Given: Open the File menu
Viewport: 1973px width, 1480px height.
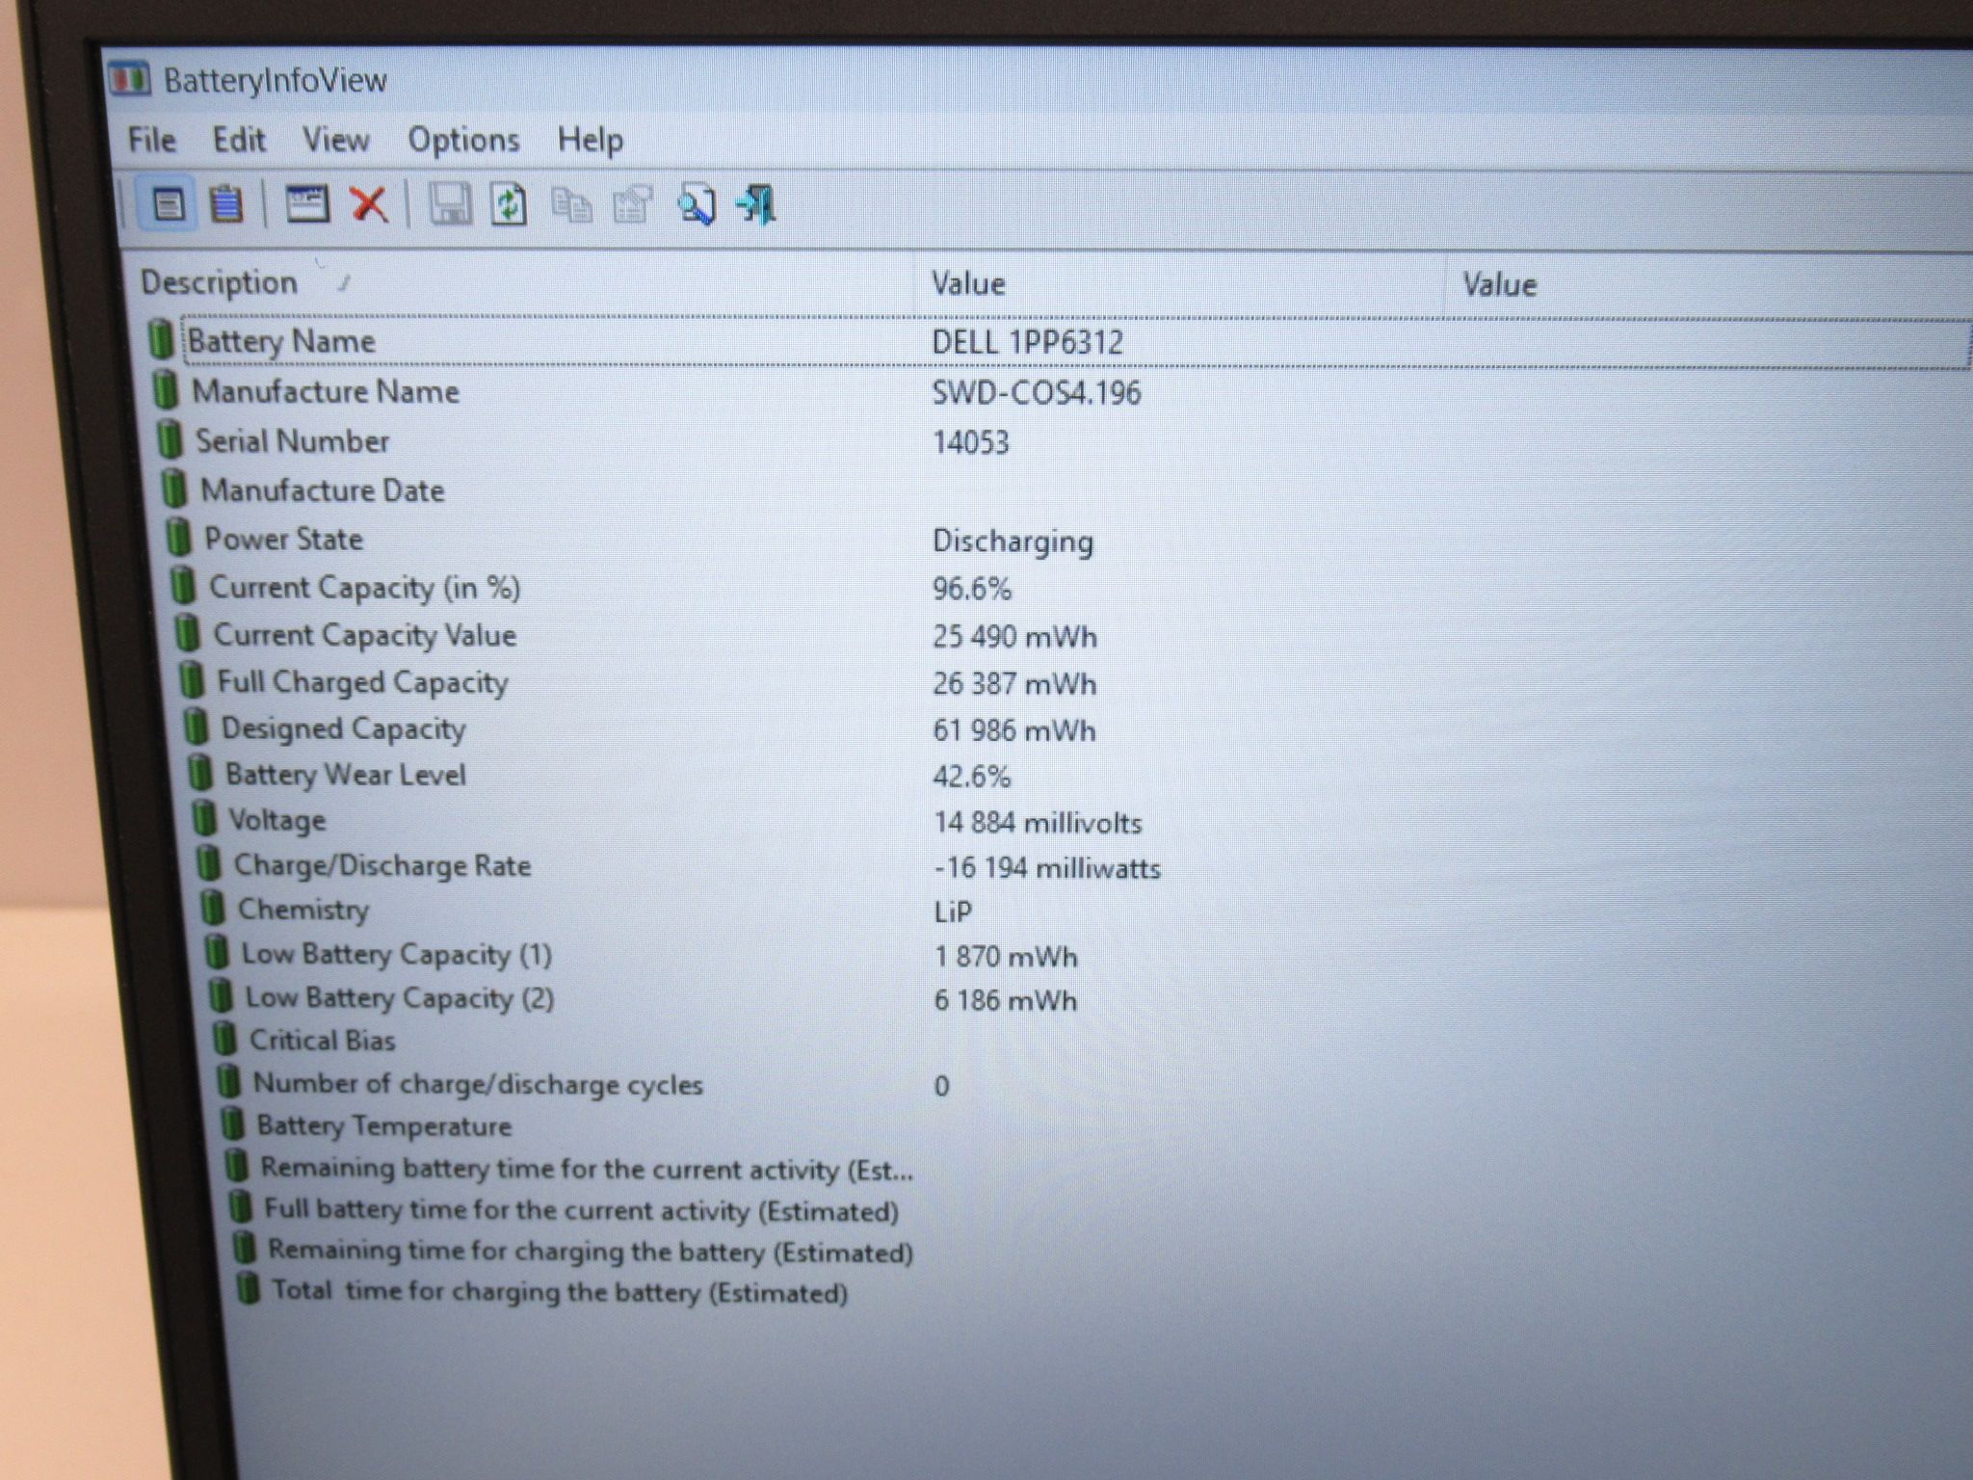Looking at the screenshot, I should 151,140.
